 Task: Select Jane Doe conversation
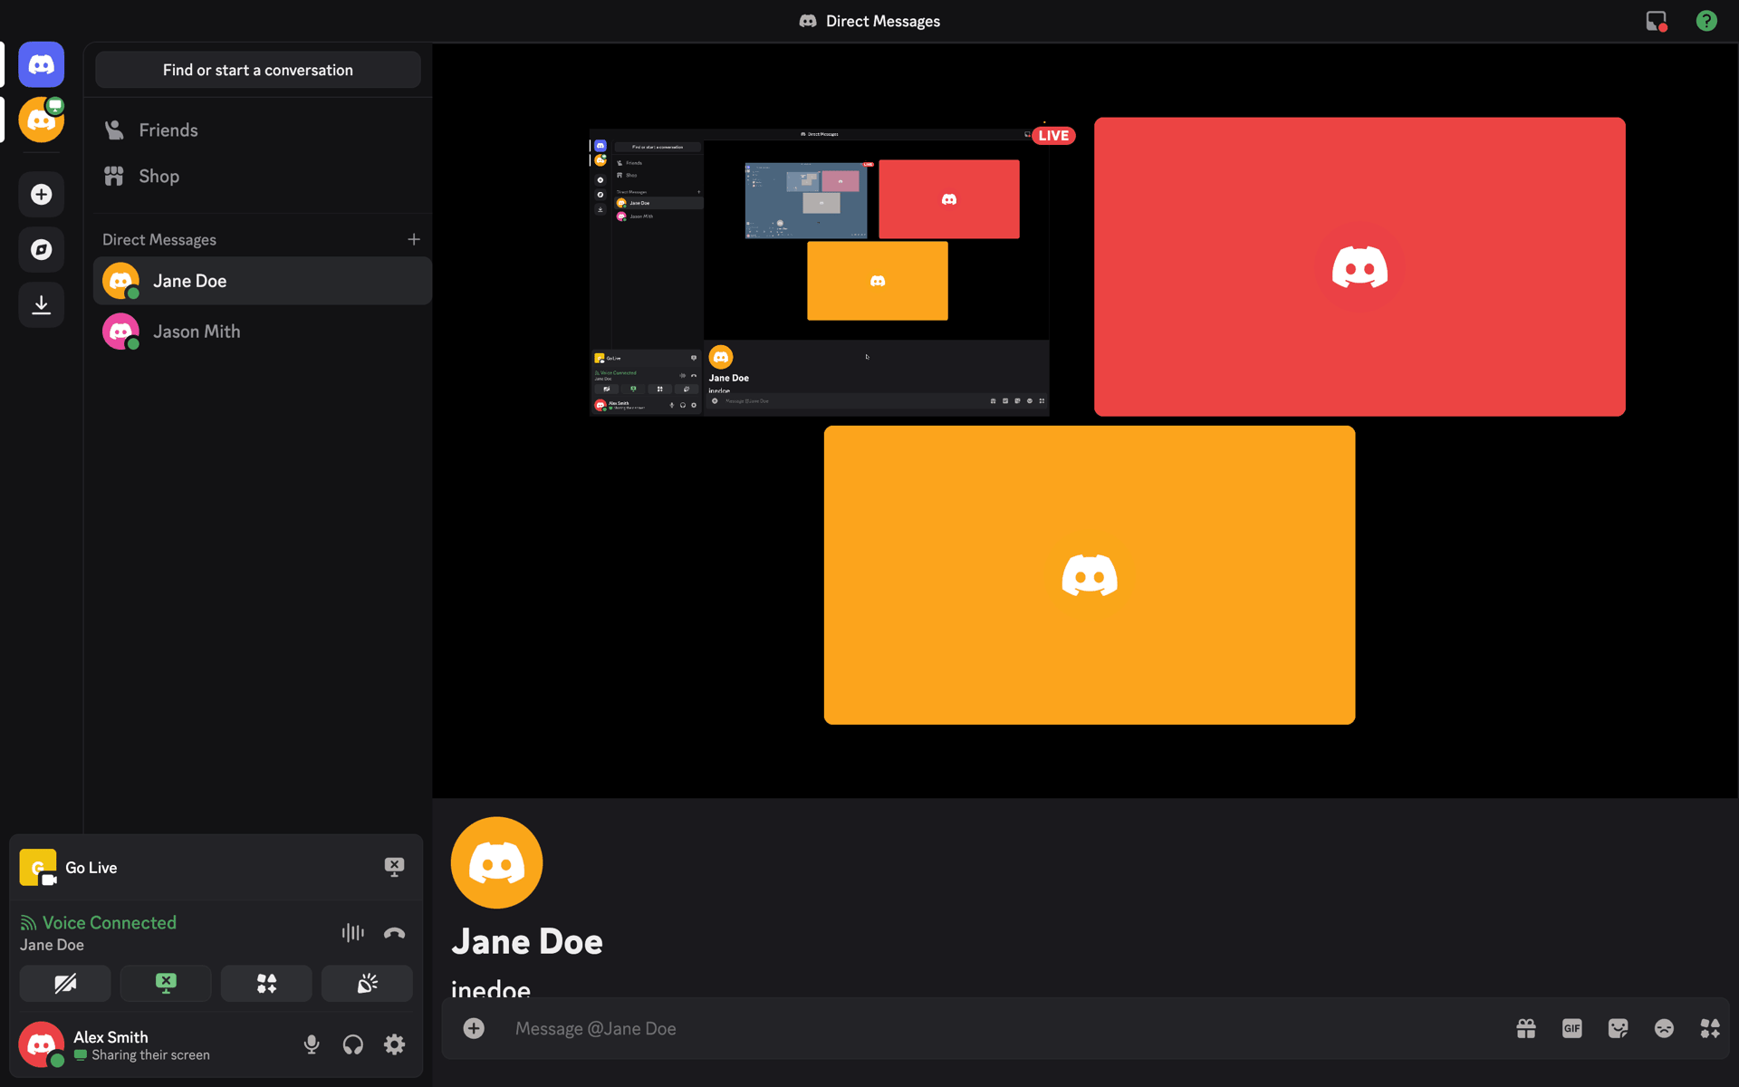pyautogui.click(x=262, y=281)
